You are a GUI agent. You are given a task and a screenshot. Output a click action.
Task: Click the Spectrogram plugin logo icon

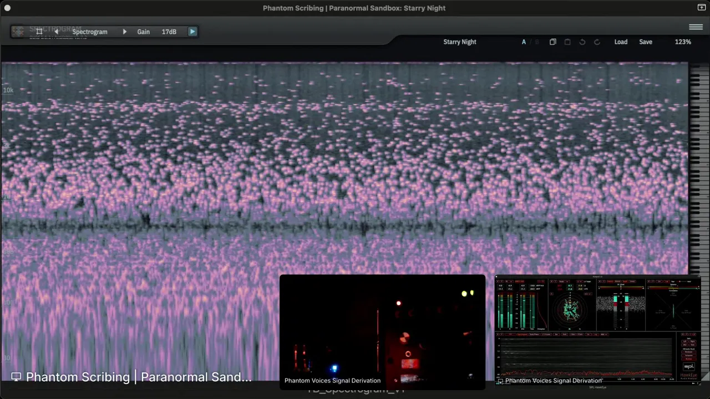click(x=18, y=32)
